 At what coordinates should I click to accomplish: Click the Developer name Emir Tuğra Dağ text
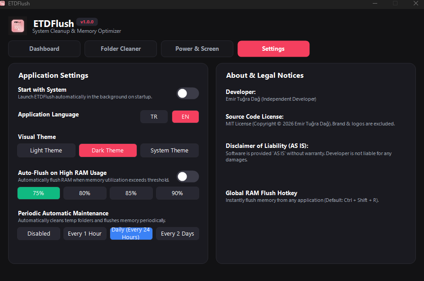pos(271,99)
